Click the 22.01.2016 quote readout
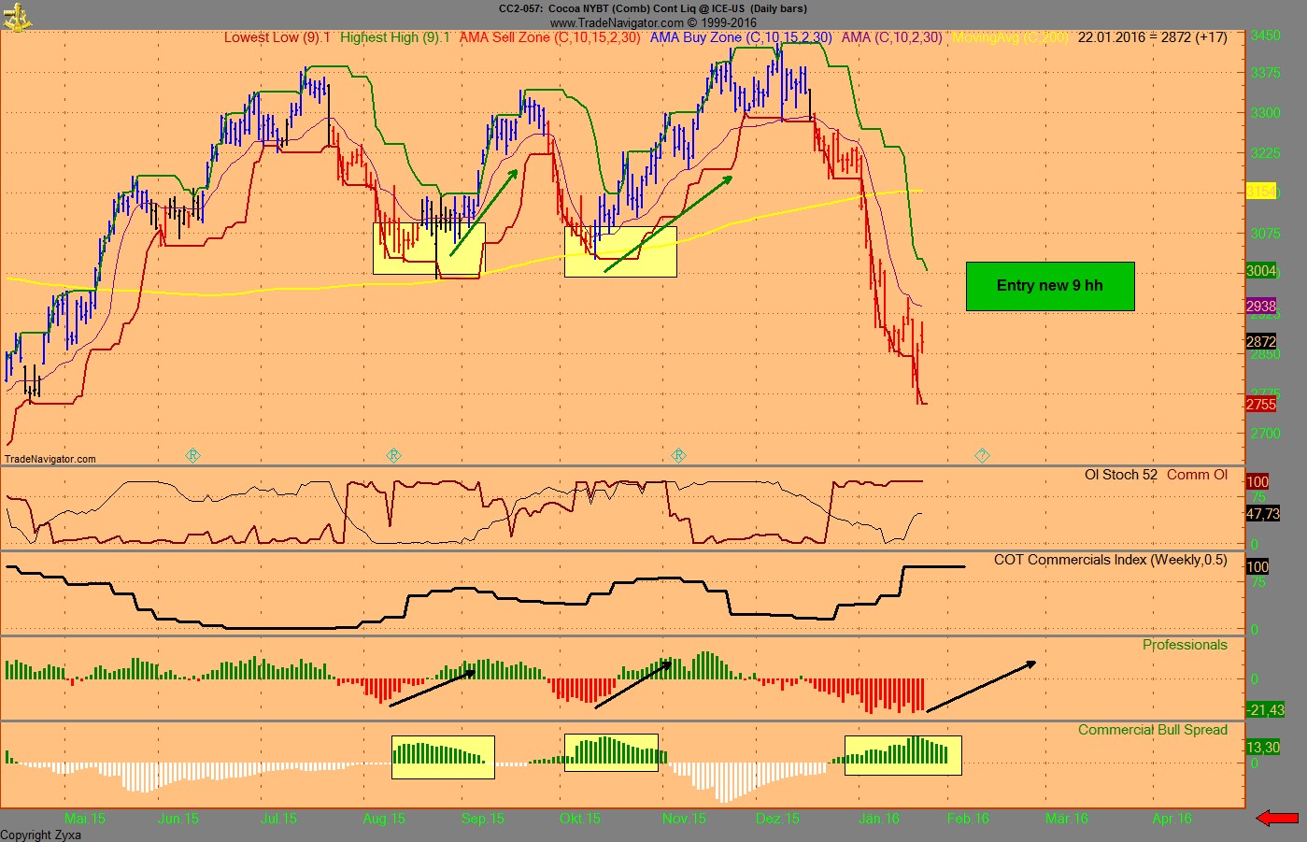 (x=1111, y=37)
